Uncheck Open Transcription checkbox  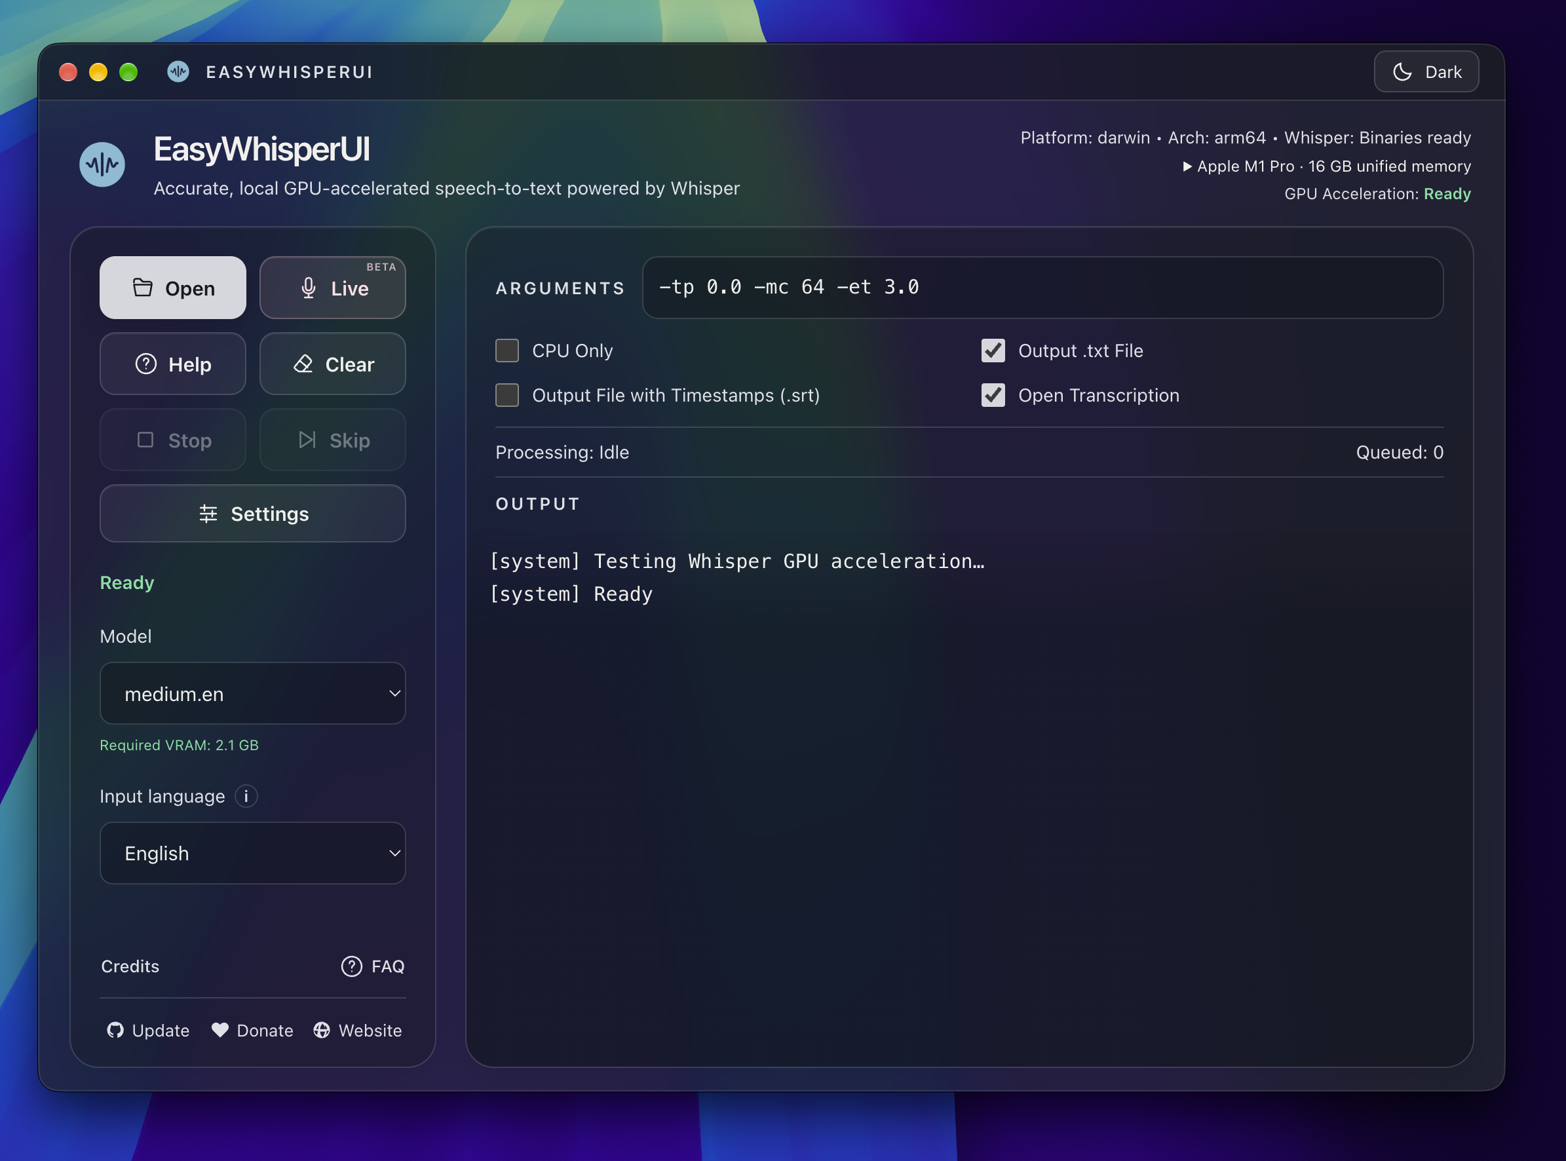pos(993,395)
